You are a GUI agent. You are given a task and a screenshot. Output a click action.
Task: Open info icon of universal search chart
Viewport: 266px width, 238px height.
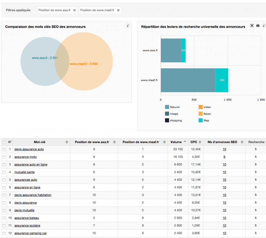264,26
